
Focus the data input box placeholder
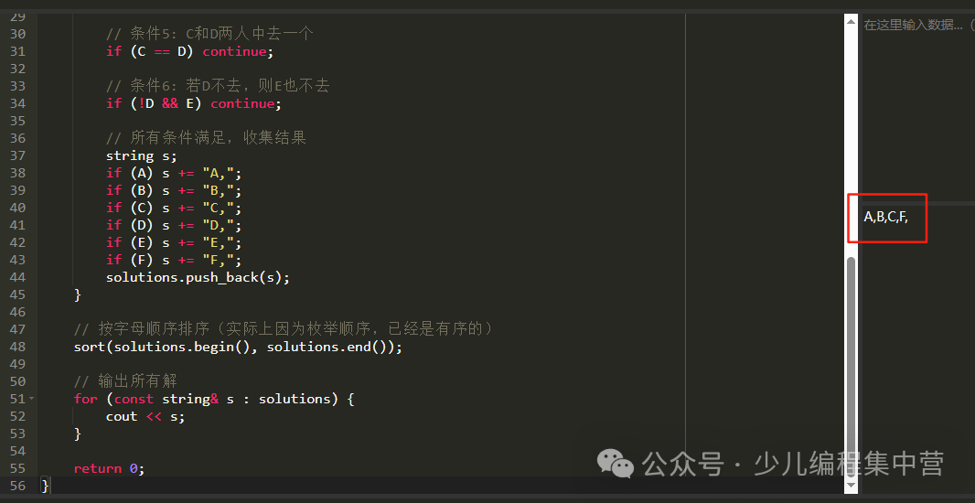[x=917, y=26]
